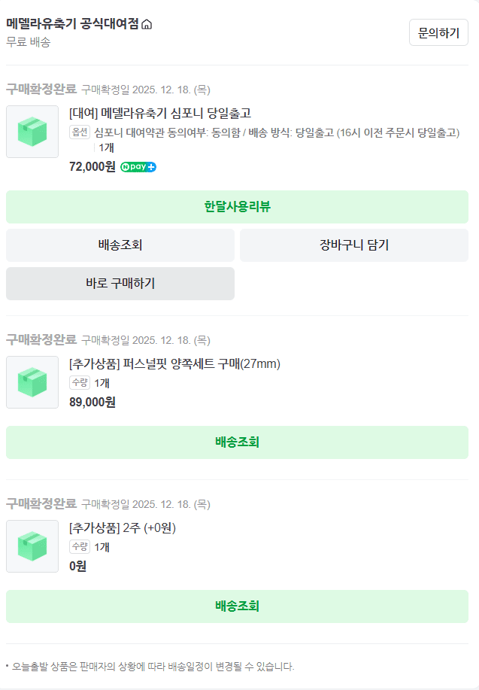The width and height of the screenshot is (479, 690).
Task: Click the 퍼스널핏 order's package thumbnail icon
Action: pos(32,382)
